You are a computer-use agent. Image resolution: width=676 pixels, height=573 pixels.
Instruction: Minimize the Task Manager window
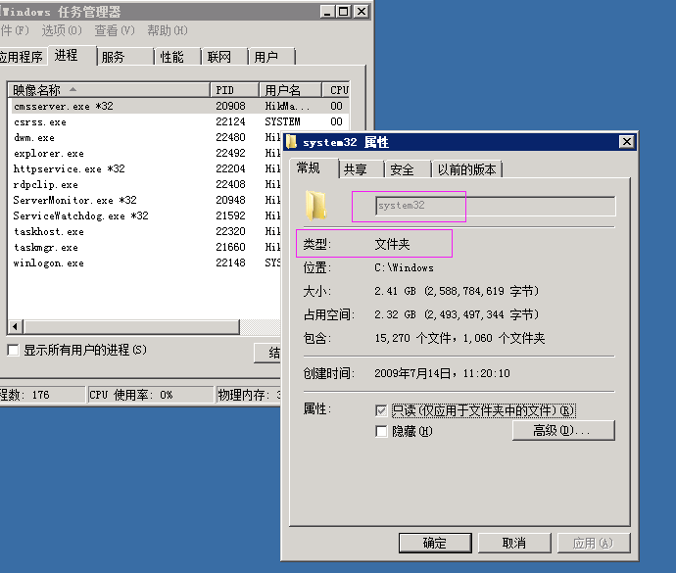coord(327,12)
